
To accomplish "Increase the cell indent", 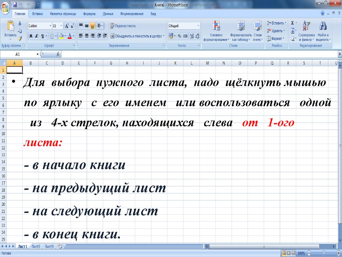I will [105, 36].
